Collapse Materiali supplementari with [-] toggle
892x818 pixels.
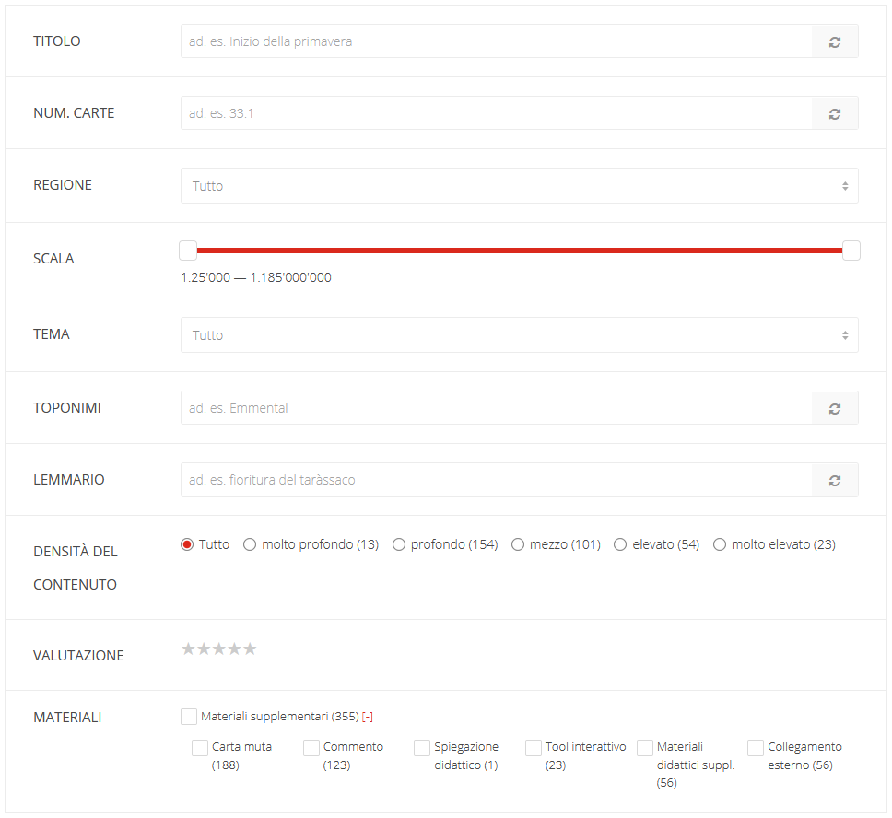[x=367, y=717]
